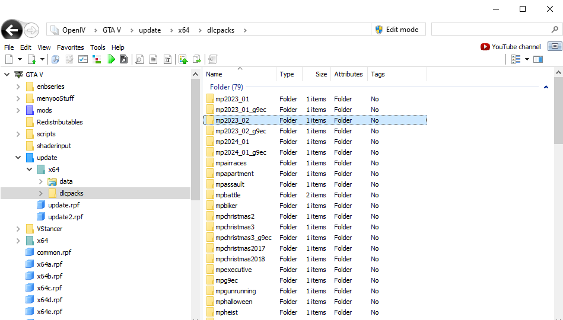Expand the mods folder in tree
Image resolution: width=563 pixels, height=320 pixels.
tap(18, 110)
